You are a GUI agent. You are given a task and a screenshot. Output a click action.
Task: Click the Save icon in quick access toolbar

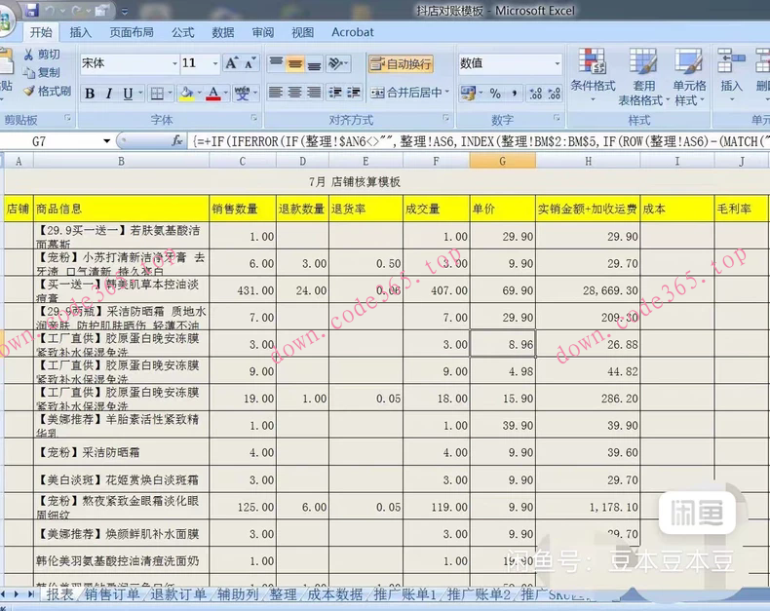click(x=32, y=11)
